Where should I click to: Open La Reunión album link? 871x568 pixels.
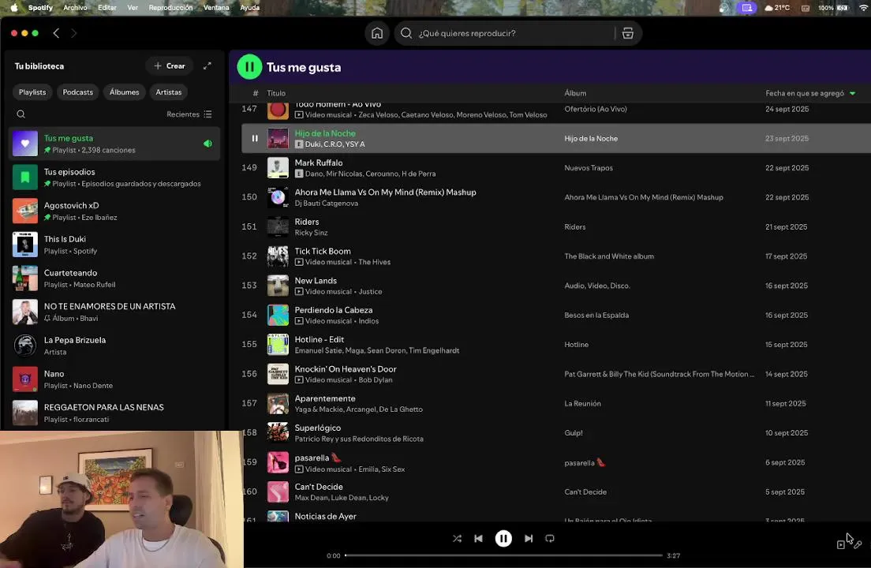point(582,404)
